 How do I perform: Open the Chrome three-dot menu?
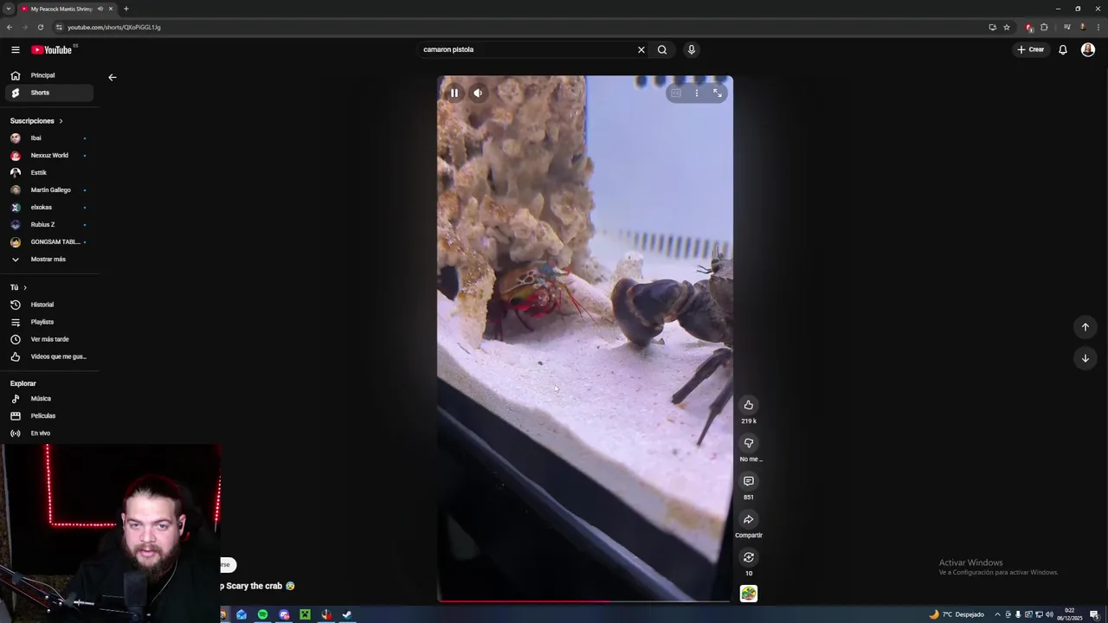tap(1098, 27)
